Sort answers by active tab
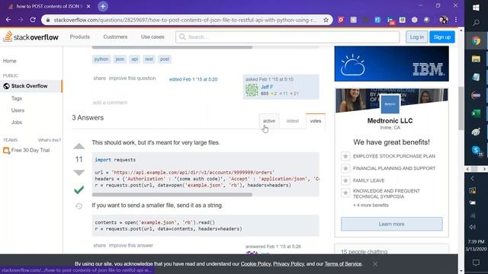488x274 pixels. [x=269, y=121]
